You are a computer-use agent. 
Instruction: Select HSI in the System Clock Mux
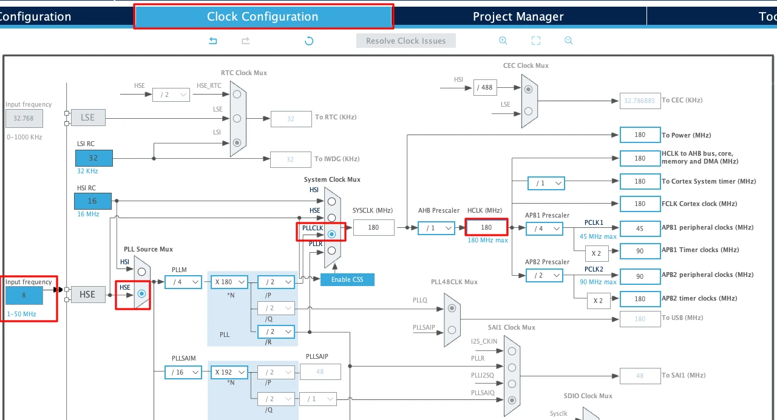coord(331,201)
